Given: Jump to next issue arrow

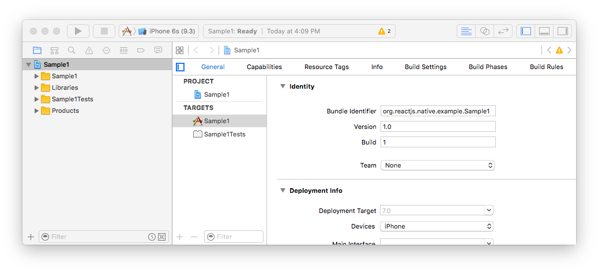Looking at the screenshot, I should (x=569, y=50).
